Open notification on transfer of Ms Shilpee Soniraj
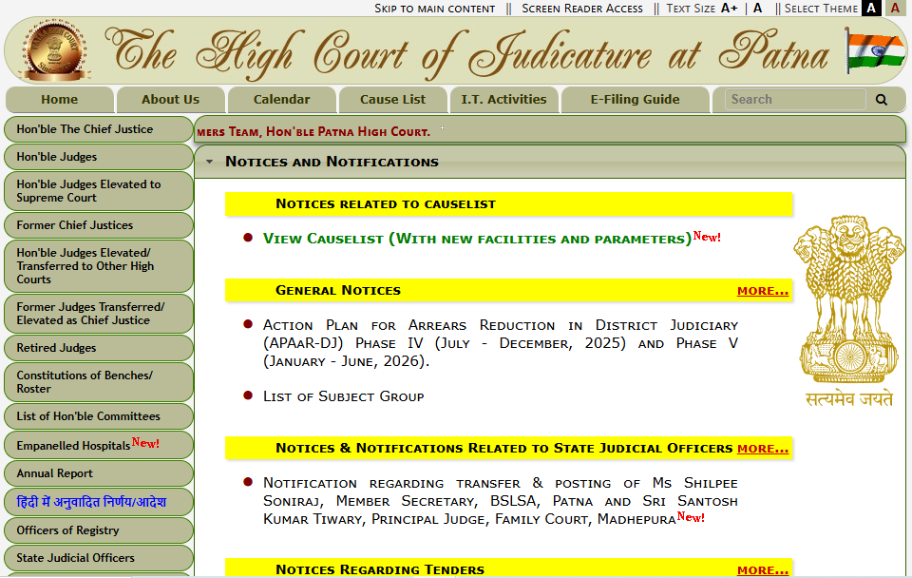Screen dimensions: 912x578 (x=501, y=501)
